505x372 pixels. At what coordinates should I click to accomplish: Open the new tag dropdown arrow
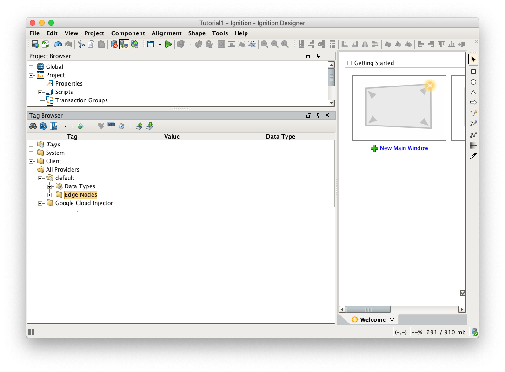[x=93, y=126]
